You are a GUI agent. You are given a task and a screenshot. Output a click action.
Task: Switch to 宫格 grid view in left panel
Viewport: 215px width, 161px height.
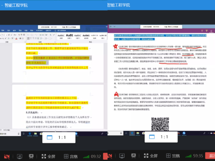point(71,156)
